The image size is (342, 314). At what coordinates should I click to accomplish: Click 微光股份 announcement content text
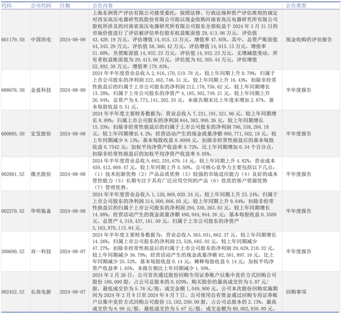pyautogui.click(x=185, y=174)
